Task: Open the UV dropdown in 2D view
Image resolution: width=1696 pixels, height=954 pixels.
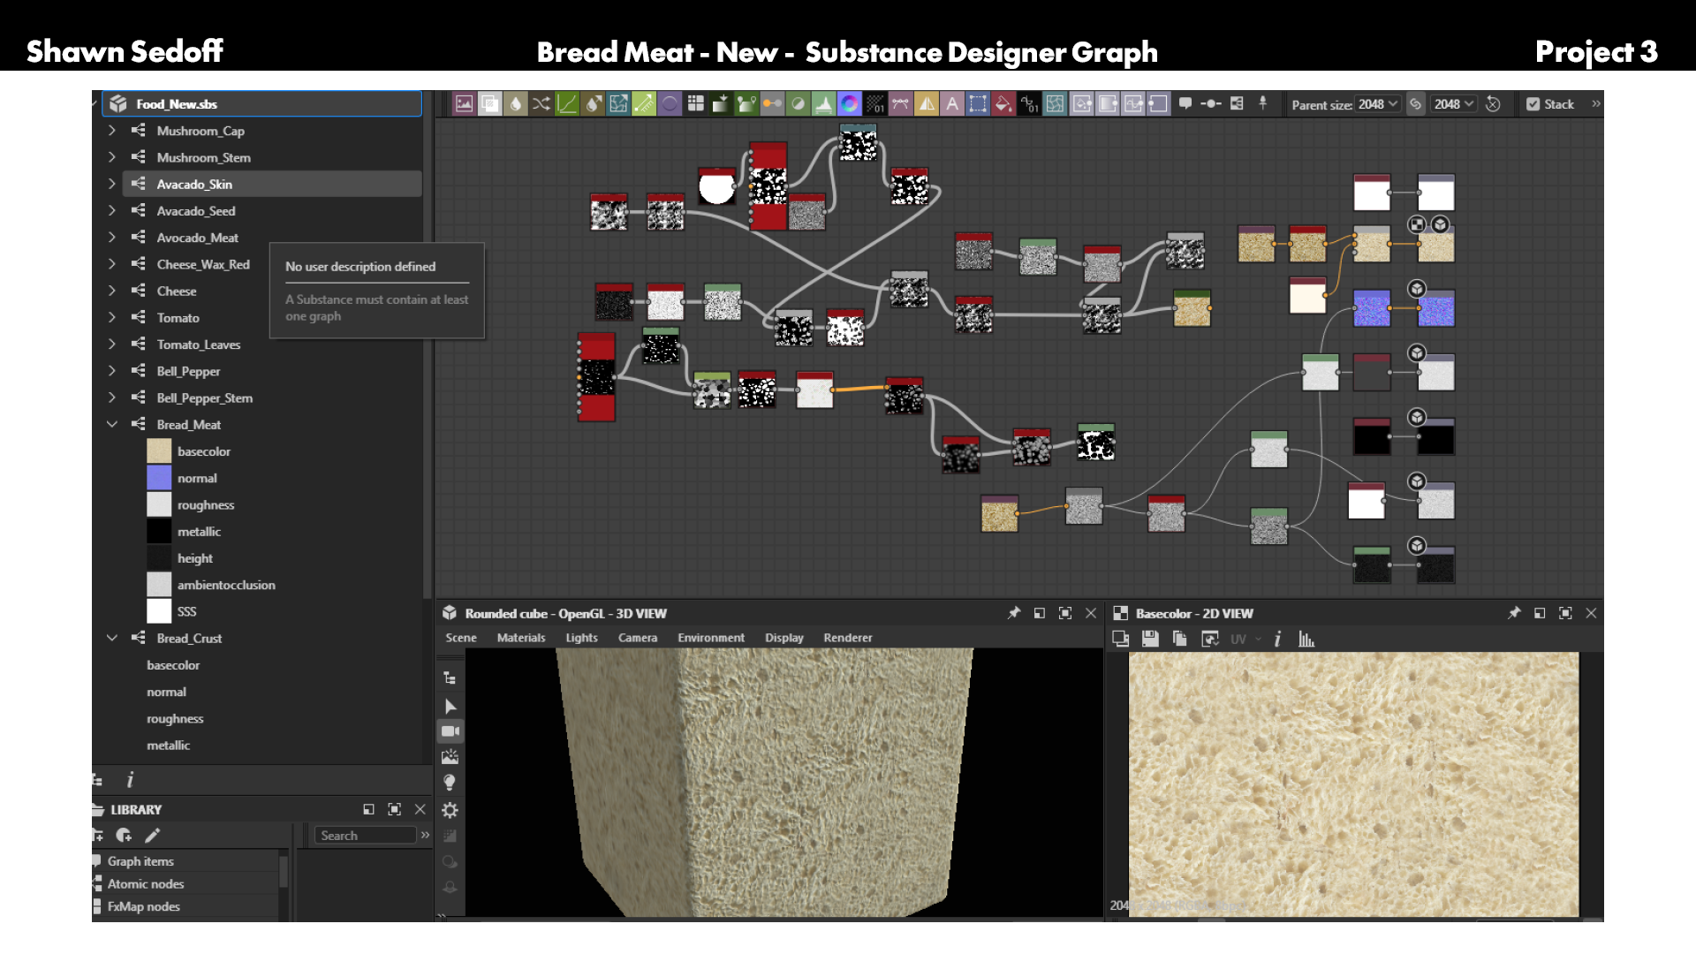Action: (1245, 639)
